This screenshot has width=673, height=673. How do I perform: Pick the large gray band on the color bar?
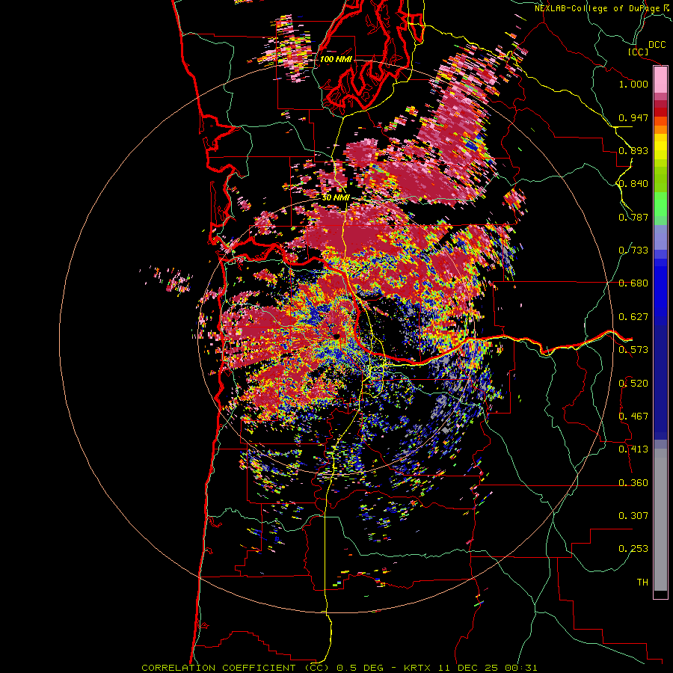tap(660, 520)
